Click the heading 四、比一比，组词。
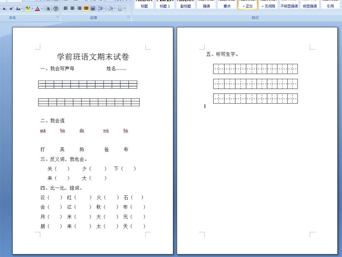The width and height of the screenshot is (342, 257). point(61,188)
